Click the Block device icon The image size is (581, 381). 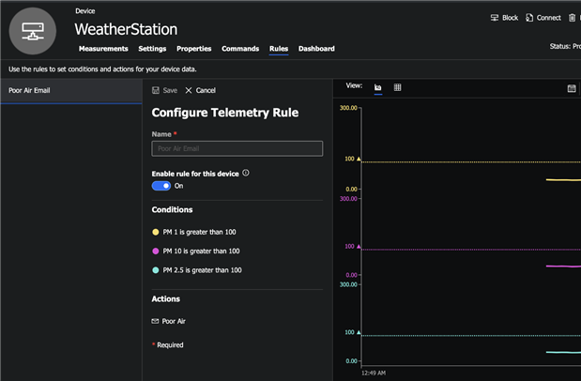click(495, 18)
